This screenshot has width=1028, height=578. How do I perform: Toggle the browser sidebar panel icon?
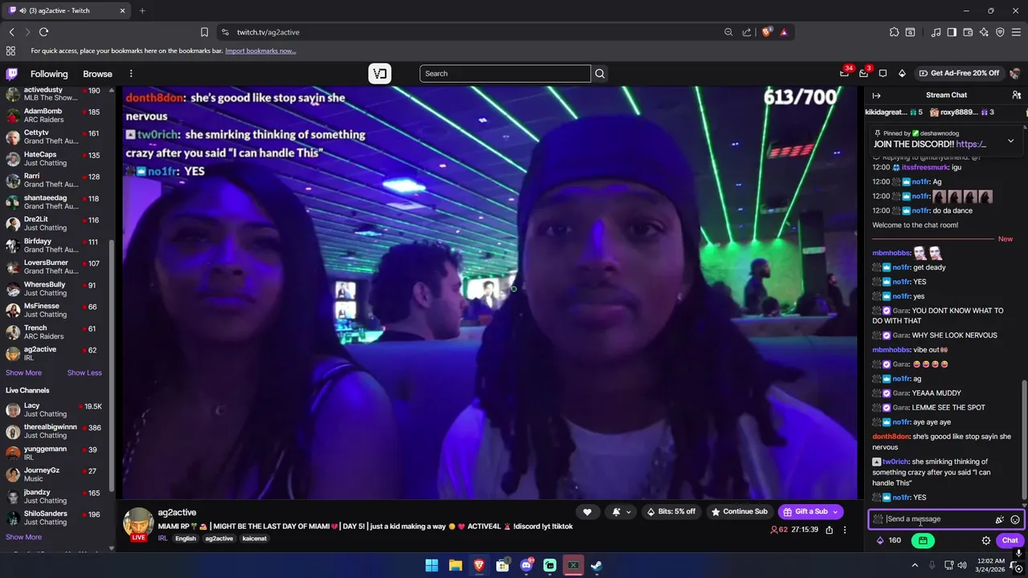click(952, 32)
